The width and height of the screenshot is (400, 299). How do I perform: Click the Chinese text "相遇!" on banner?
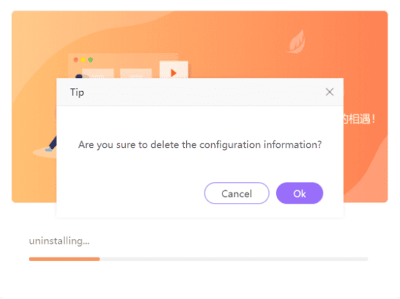point(362,119)
